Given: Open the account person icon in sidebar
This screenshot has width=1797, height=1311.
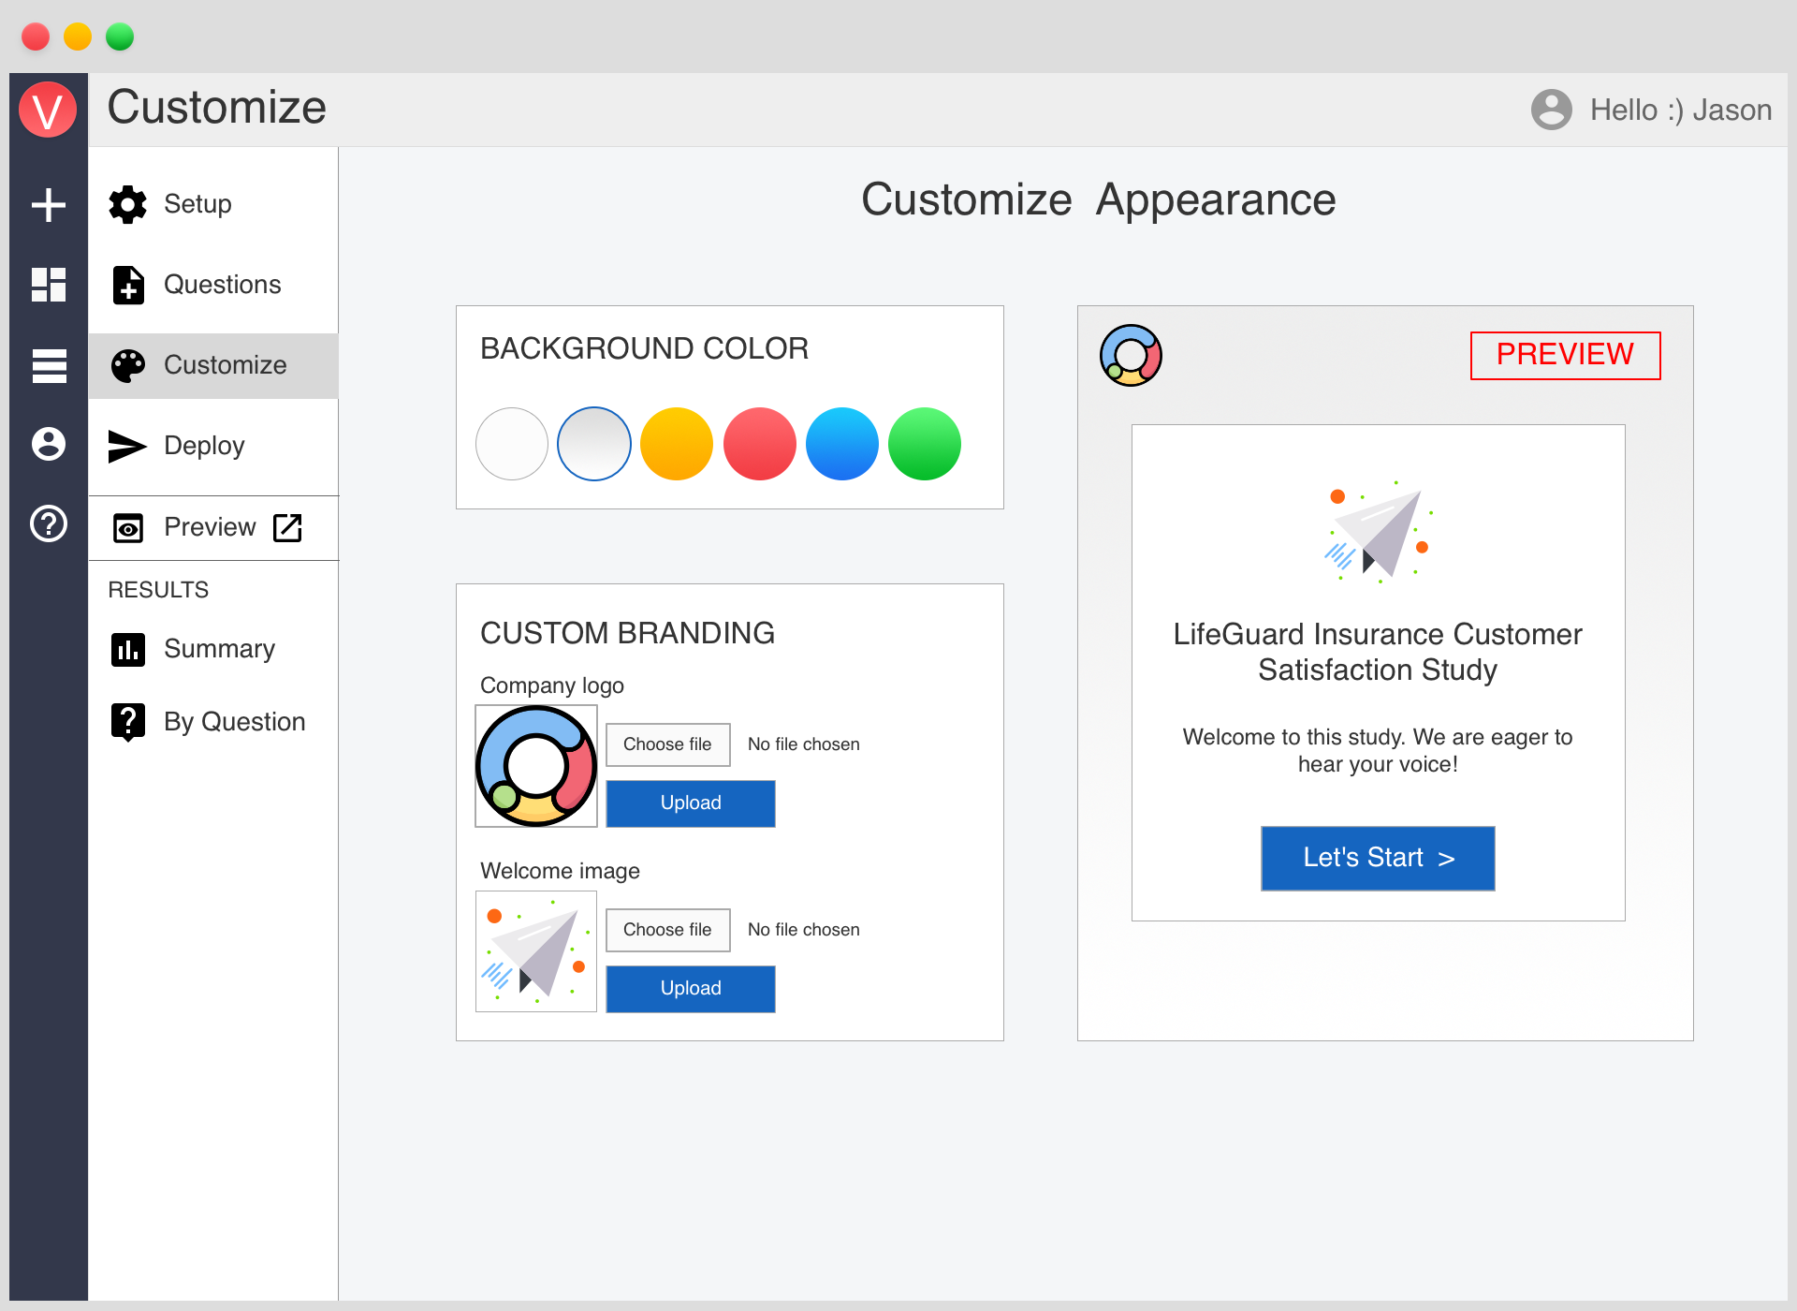Looking at the screenshot, I should pos(49,444).
